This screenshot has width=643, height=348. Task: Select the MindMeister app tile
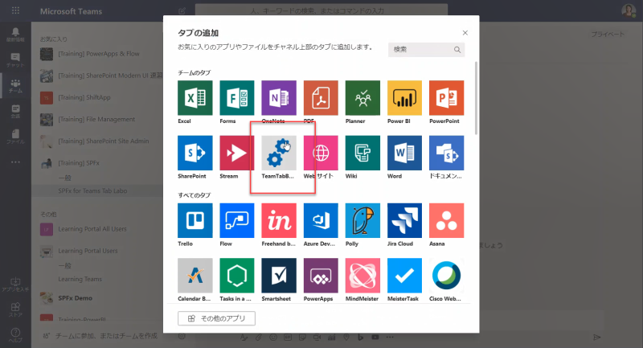[362, 276]
